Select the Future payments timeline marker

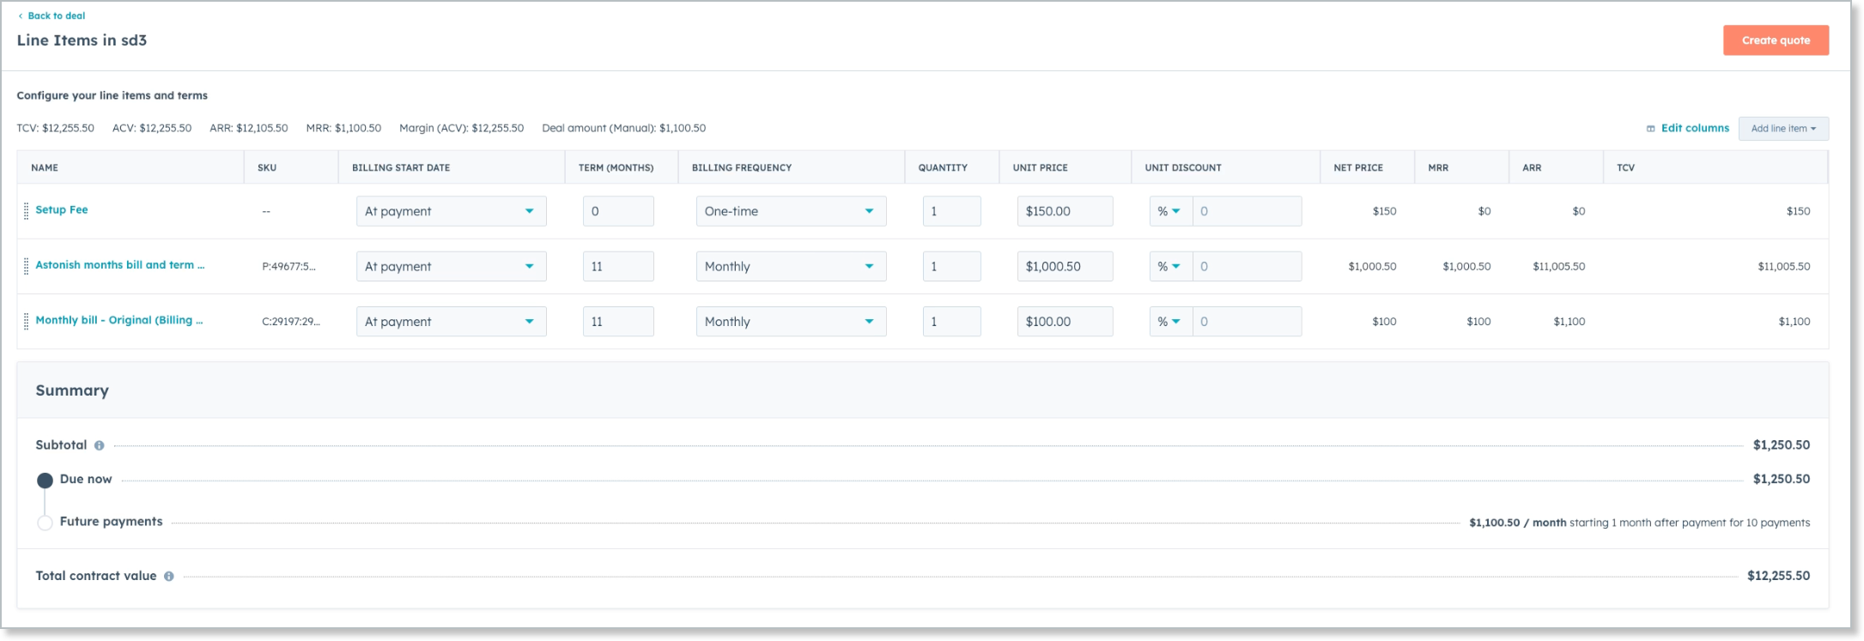[45, 523]
